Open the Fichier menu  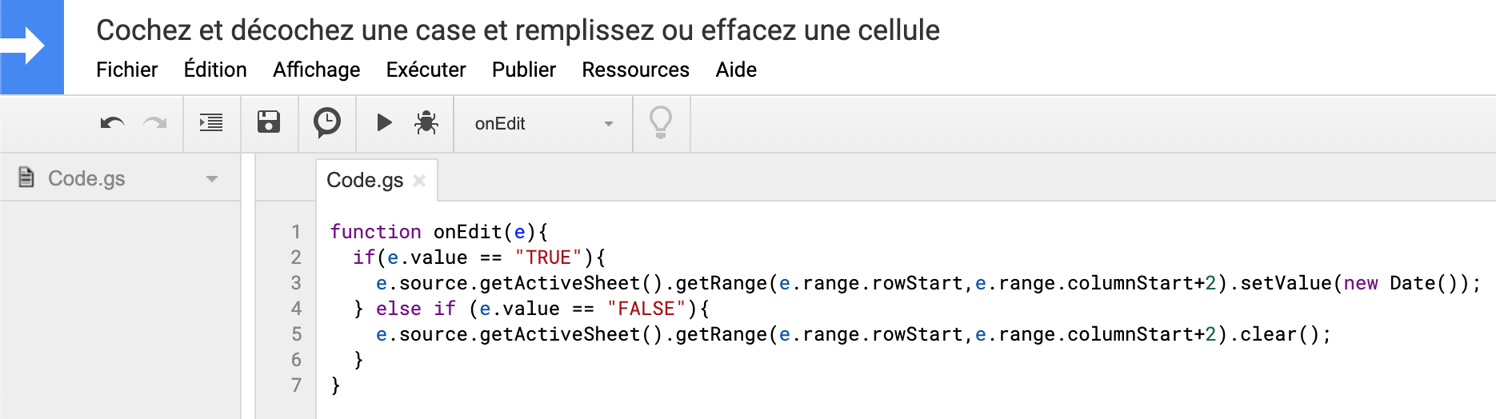(126, 70)
